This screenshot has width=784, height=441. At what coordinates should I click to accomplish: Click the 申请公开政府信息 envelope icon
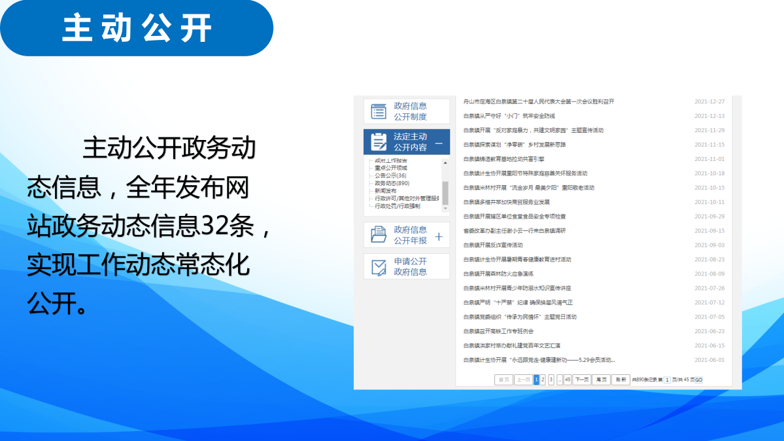(x=379, y=266)
